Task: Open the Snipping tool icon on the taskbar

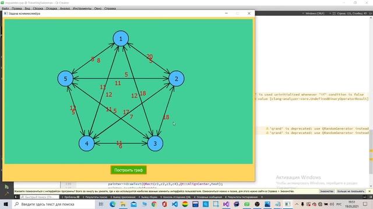Action: click(x=216, y=204)
